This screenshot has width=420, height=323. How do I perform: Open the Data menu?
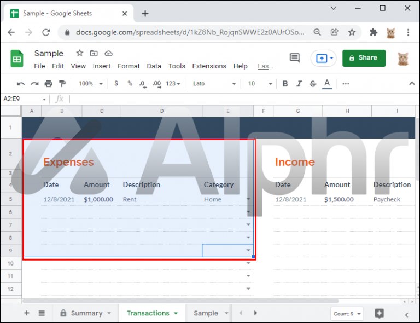tap(154, 66)
